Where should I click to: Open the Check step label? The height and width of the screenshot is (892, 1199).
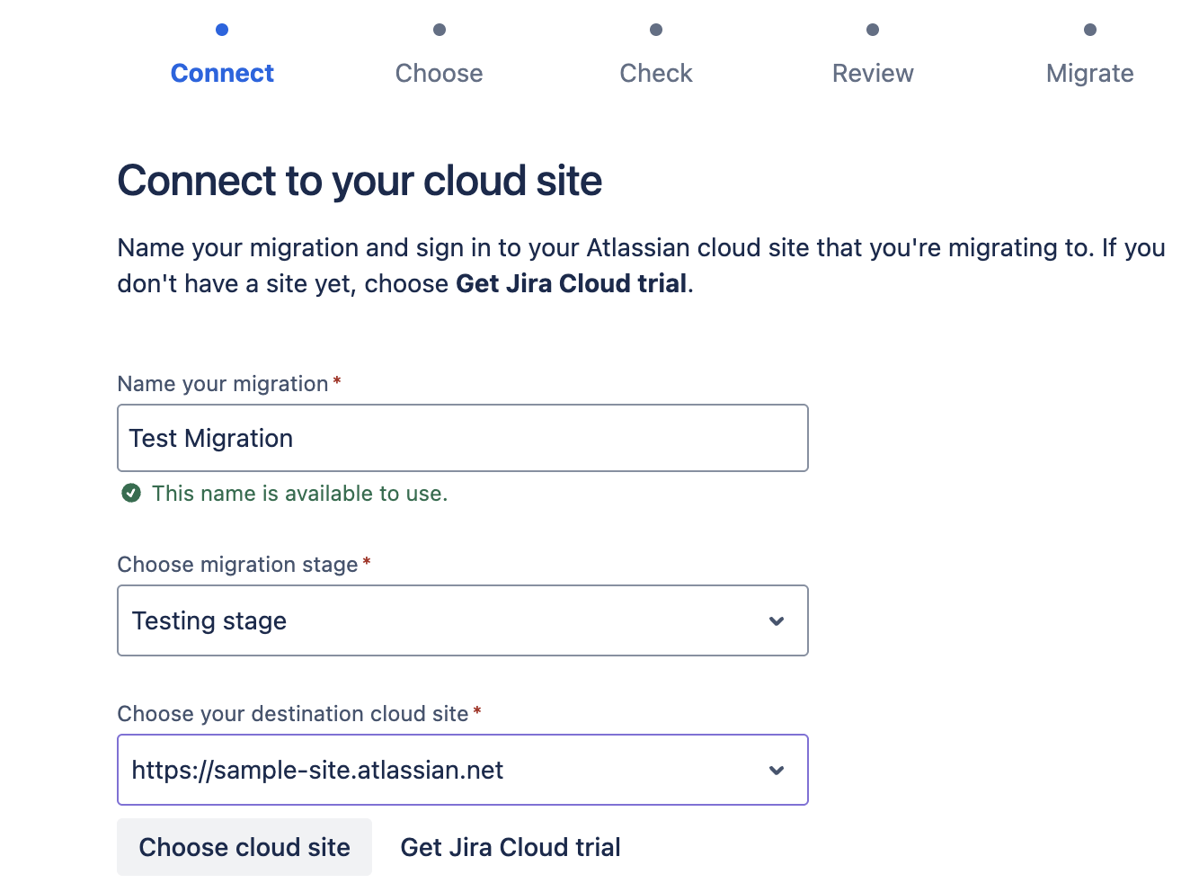(656, 73)
